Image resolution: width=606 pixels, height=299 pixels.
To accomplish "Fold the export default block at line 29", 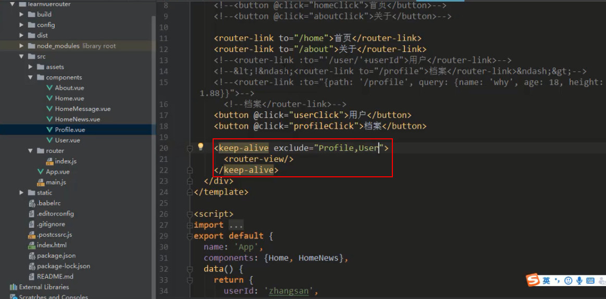I will [x=189, y=236].
